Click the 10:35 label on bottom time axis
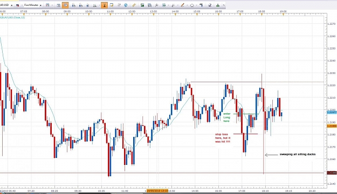The height and width of the screenshot is (194, 337). pos(101,191)
